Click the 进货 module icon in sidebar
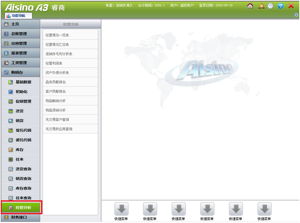This screenshot has height=223, width=300. click(11, 111)
